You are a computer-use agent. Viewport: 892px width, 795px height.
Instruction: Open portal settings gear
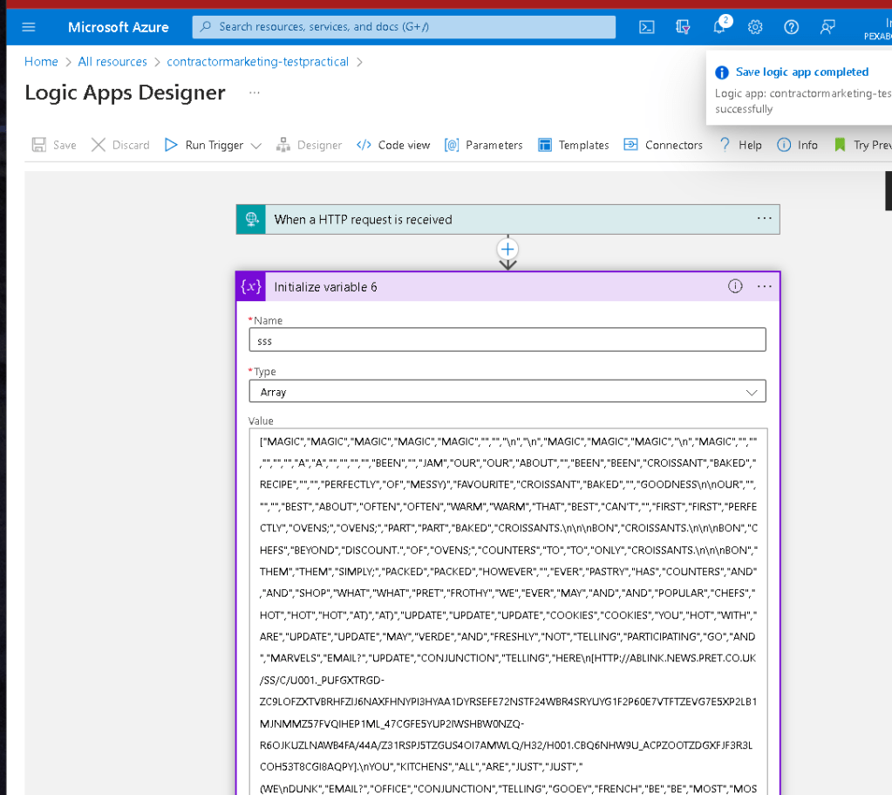coord(755,27)
